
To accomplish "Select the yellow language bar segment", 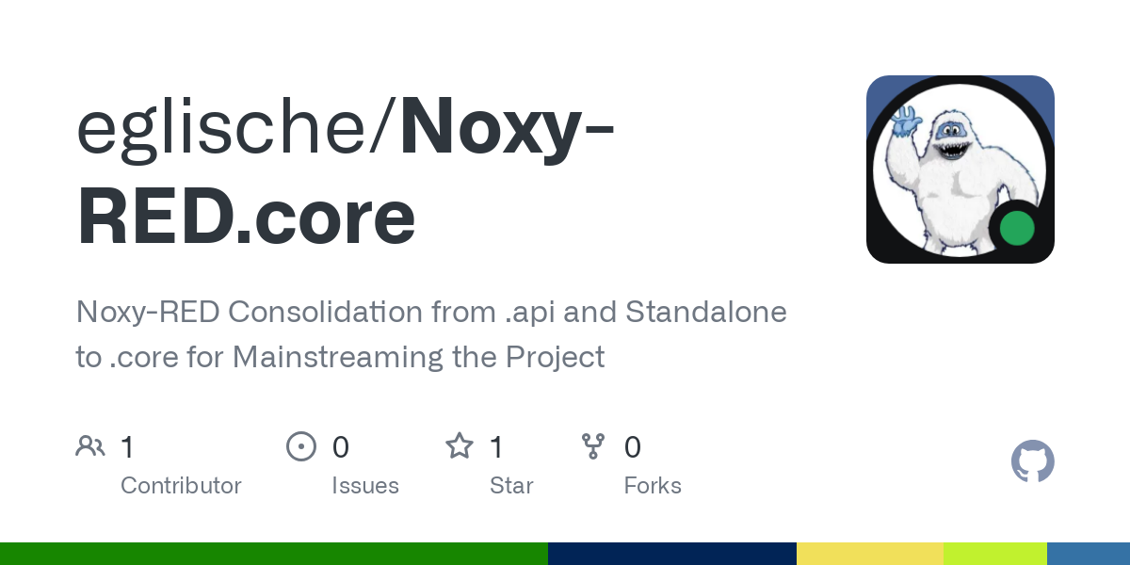I will [870, 554].
